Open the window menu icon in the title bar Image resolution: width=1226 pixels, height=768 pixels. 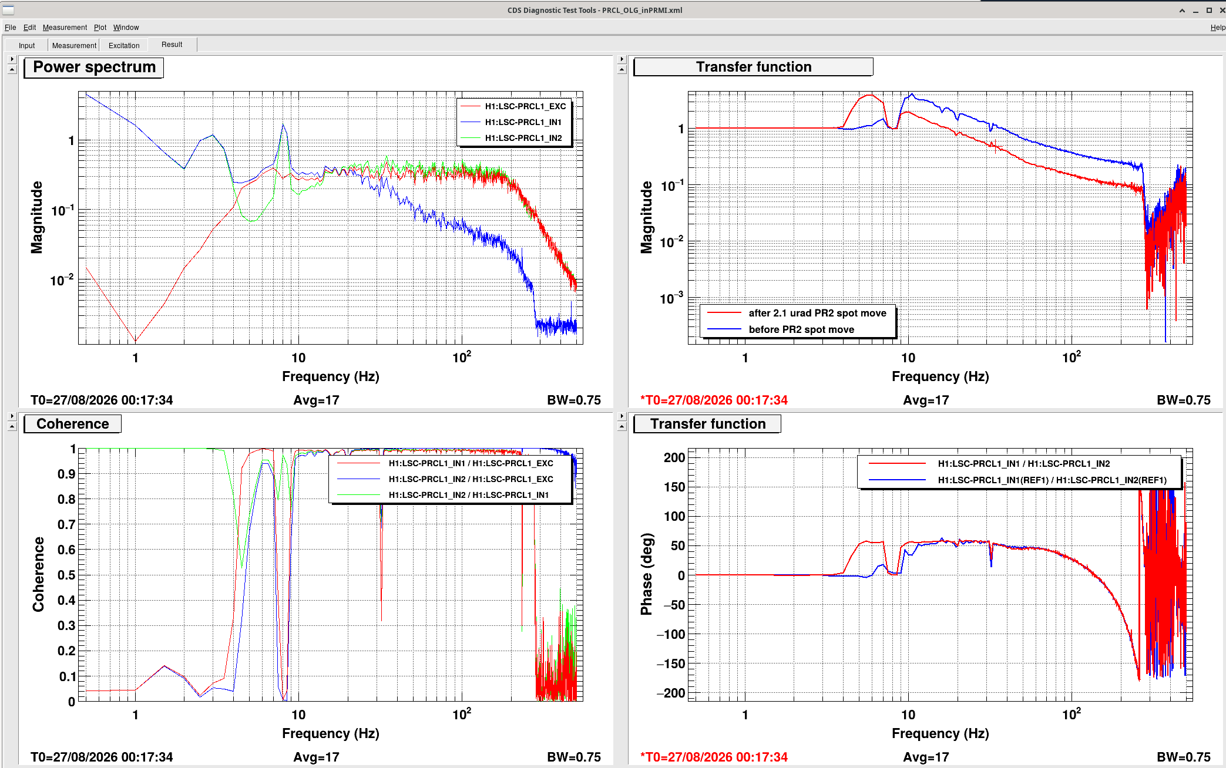pos(8,10)
